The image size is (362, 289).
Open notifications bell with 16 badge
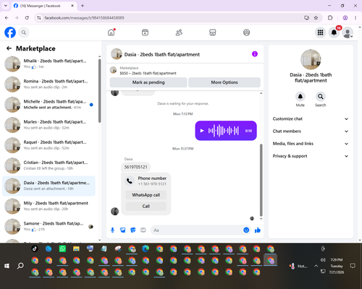click(x=334, y=33)
